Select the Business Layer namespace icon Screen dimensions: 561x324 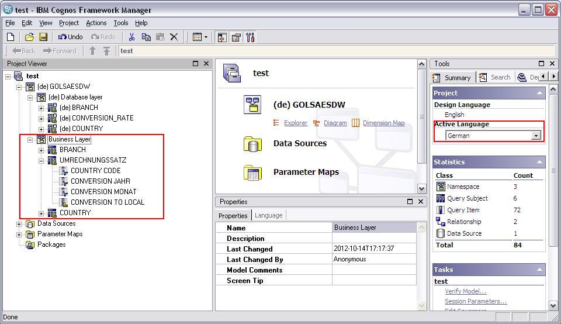click(41, 139)
